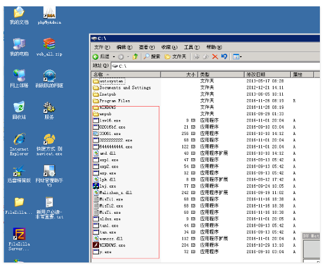
Task: Sort by the 修改日期 column header
Action: click(x=268, y=75)
